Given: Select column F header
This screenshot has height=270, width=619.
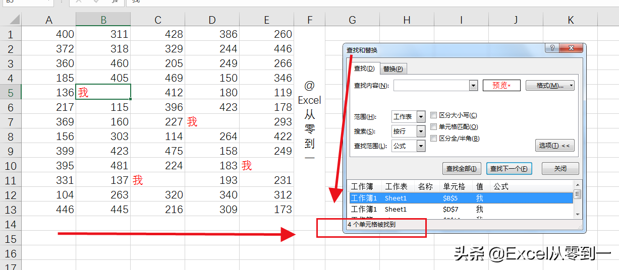Looking at the screenshot, I should [x=310, y=20].
